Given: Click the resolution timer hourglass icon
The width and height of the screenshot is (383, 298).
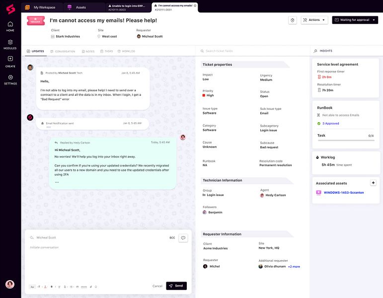Looking at the screenshot, I should tap(319, 90).
